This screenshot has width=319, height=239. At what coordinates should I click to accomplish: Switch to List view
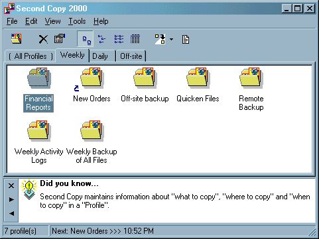coord(119,39)
